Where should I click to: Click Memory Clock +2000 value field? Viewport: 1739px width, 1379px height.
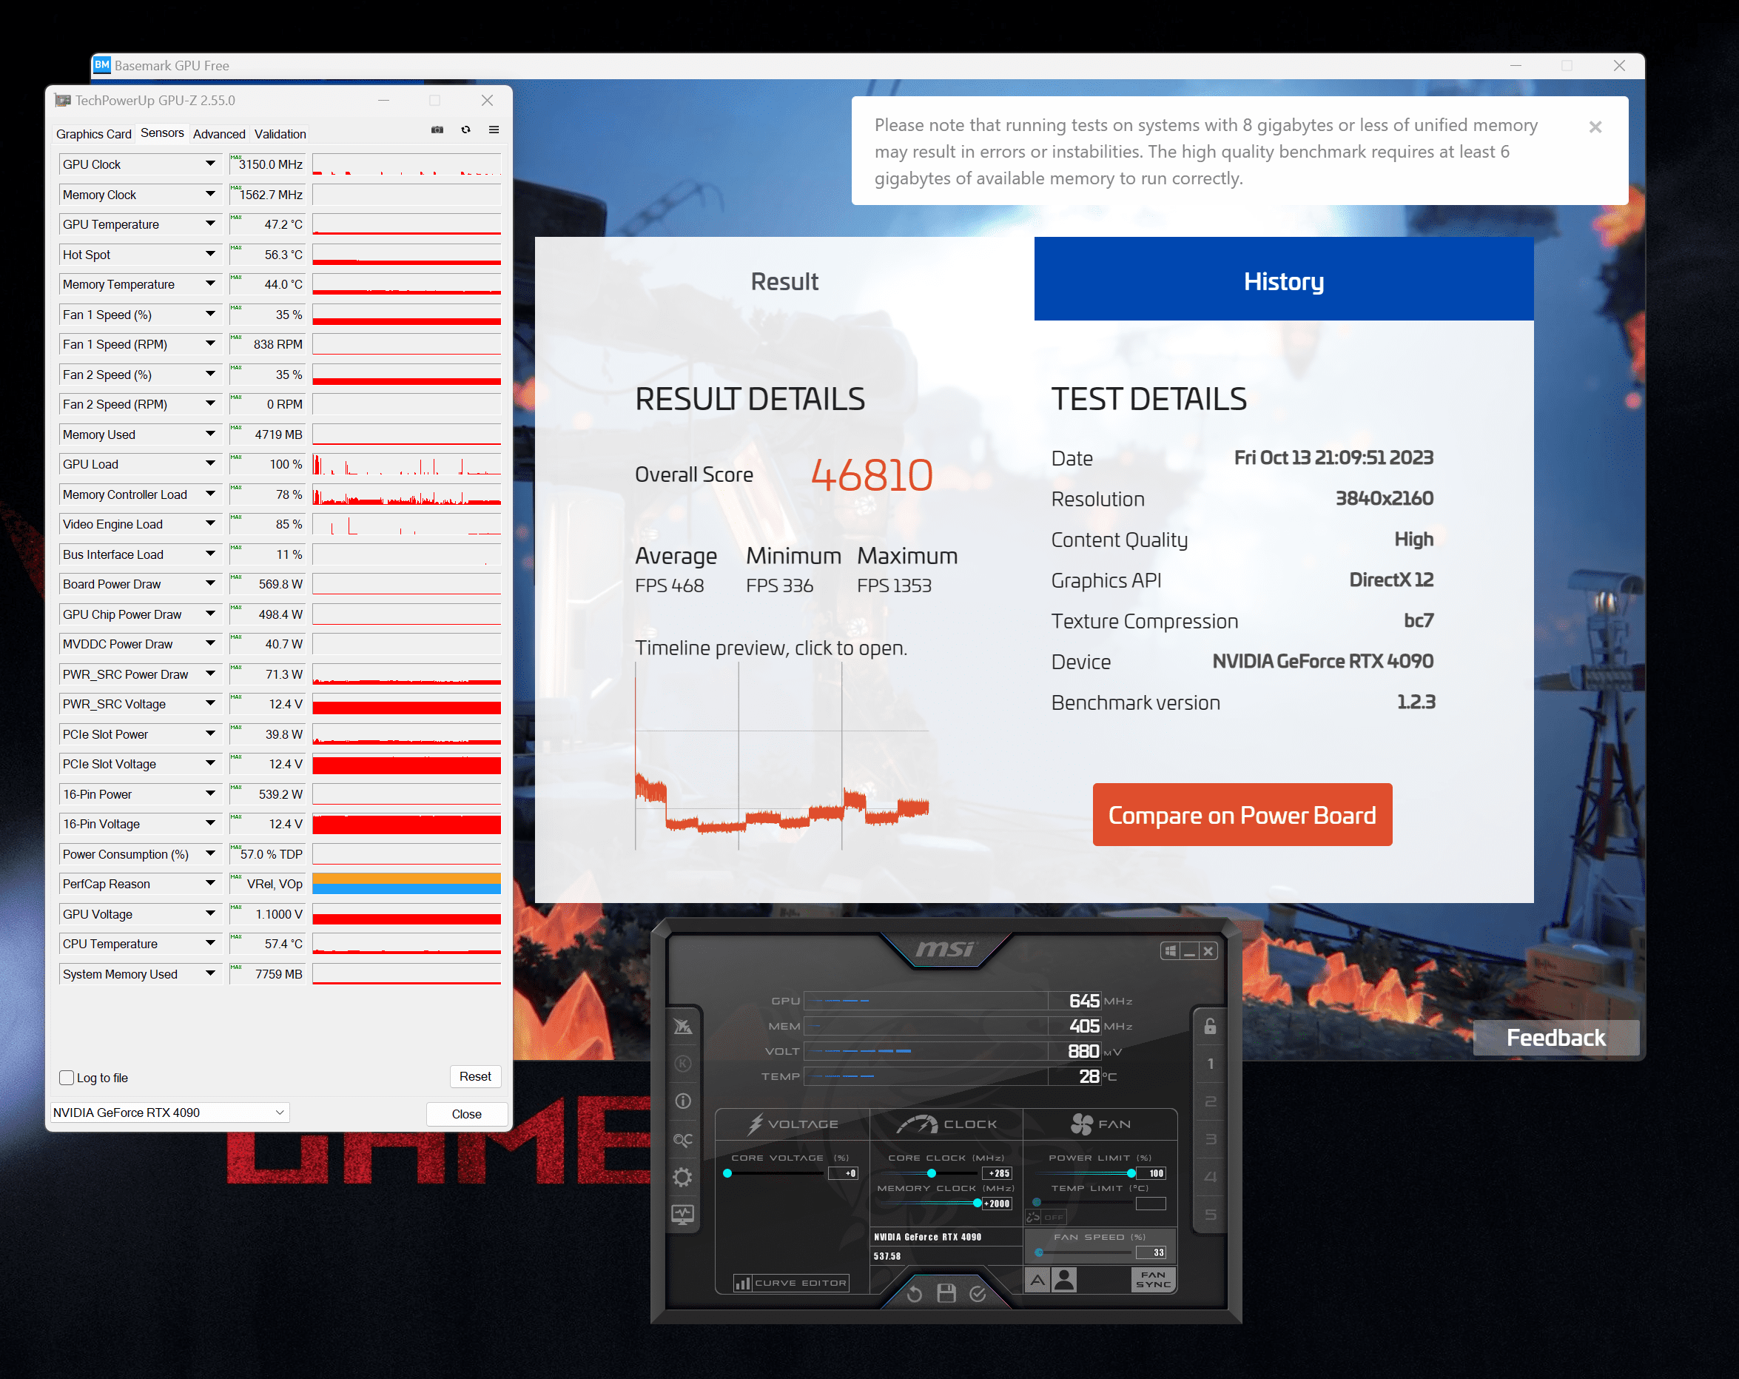997,1203
